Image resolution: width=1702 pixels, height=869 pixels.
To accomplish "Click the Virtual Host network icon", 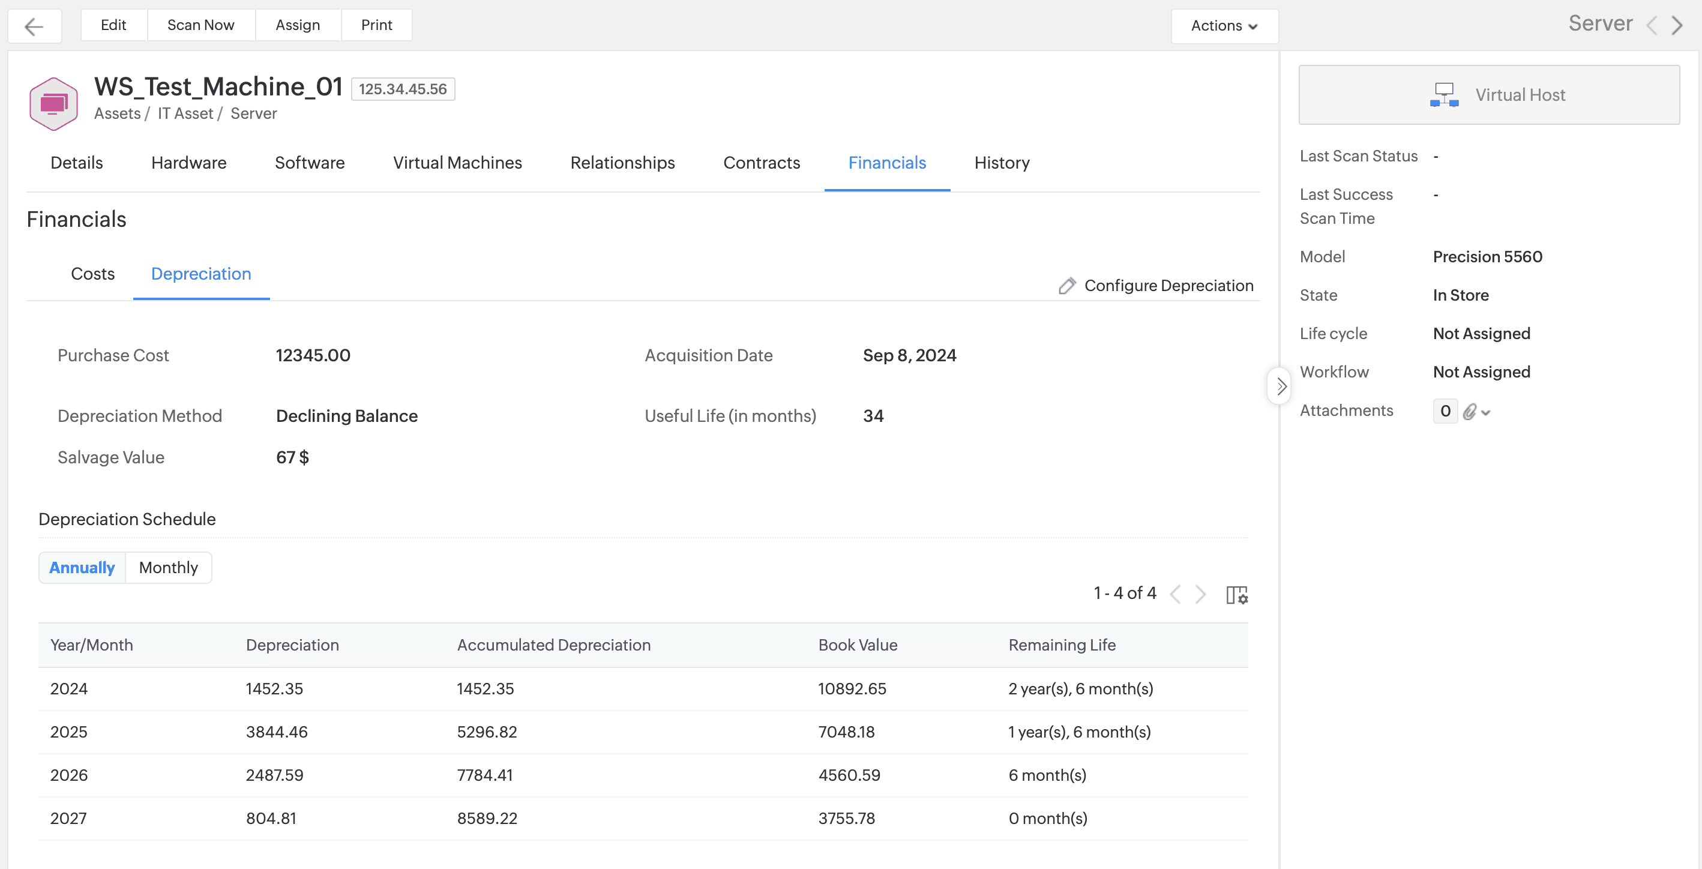I will point(1444,94).
